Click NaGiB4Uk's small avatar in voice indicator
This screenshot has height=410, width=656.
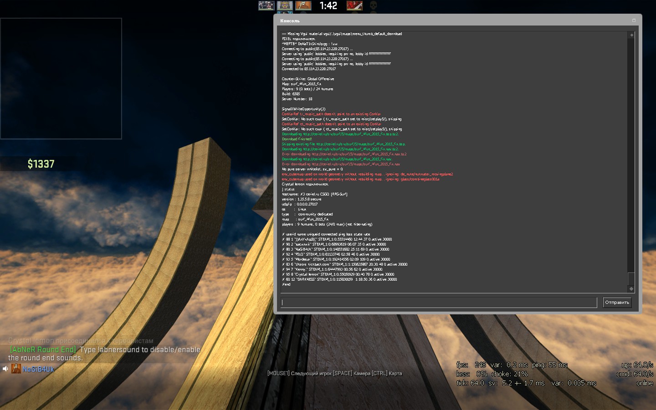(16, 369)
